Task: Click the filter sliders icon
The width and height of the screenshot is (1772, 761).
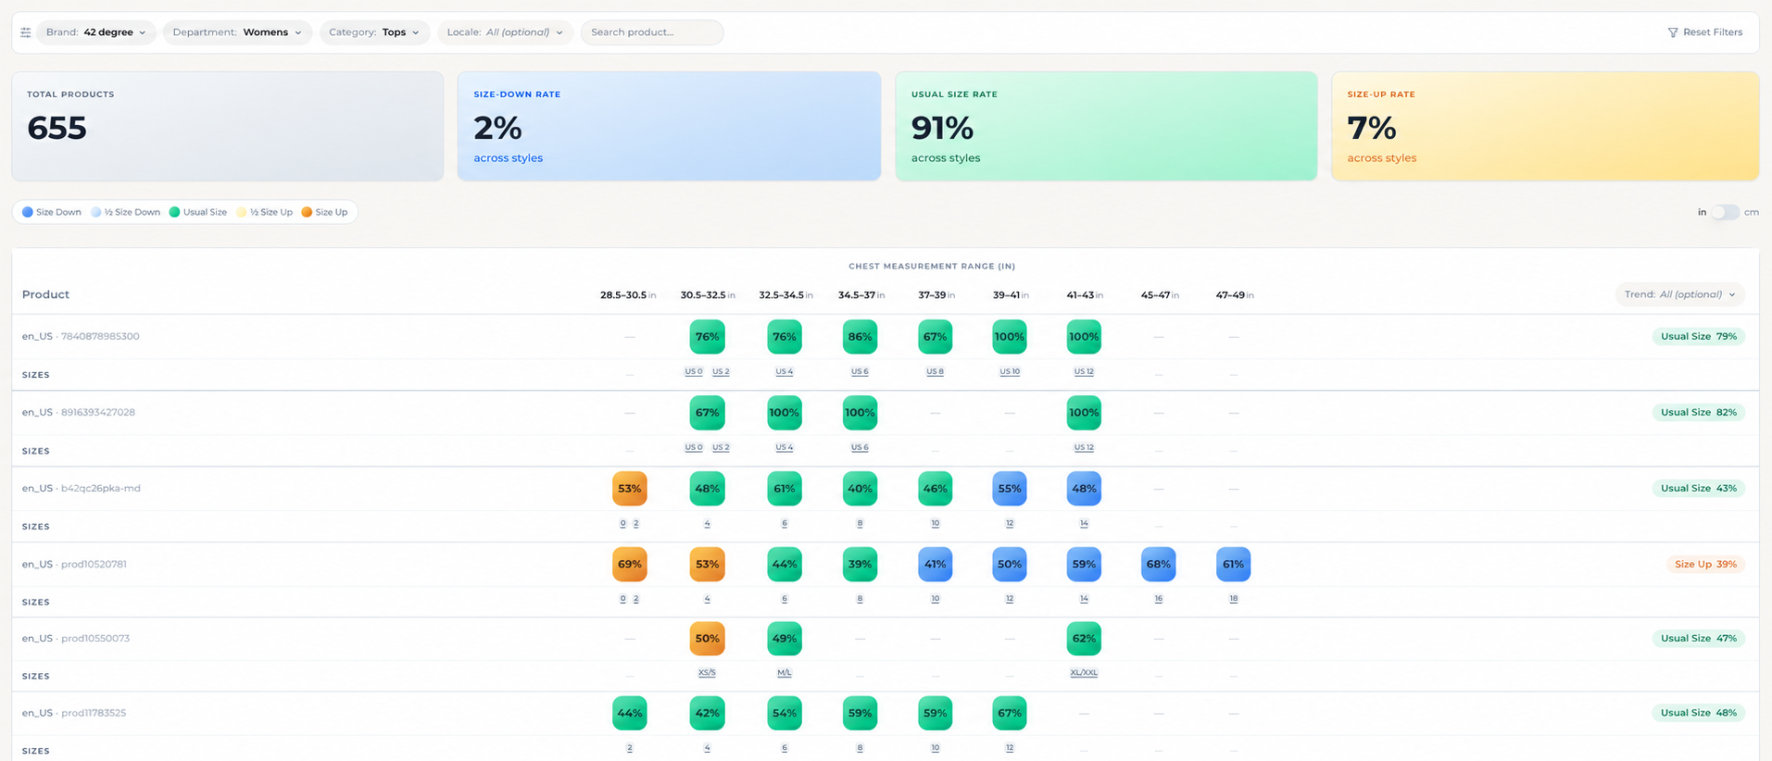Action: [x=26, y=32]
